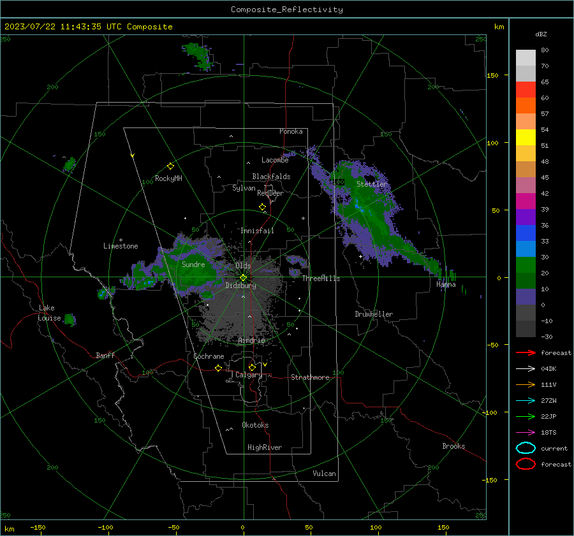Viewport: 574px width, 536px height.
Task: Select the red 65 dBZ color swatch
Action: coord(526,89)
